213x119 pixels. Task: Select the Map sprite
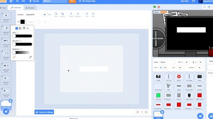click(x=169, y=87)
